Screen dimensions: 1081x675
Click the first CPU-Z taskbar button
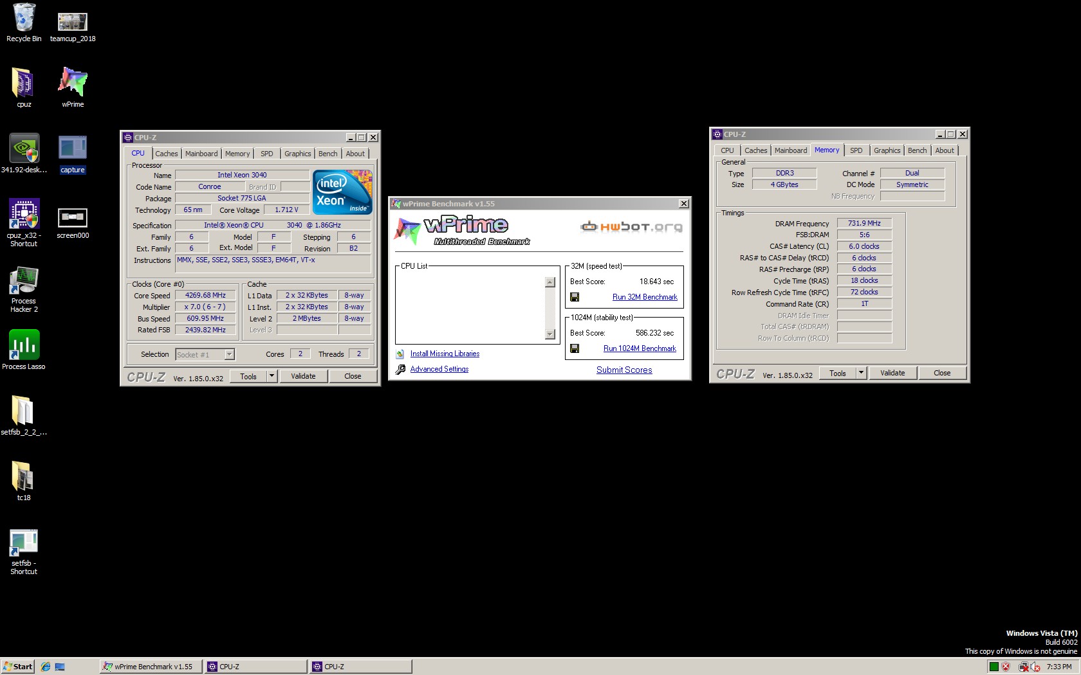(255, 667)
